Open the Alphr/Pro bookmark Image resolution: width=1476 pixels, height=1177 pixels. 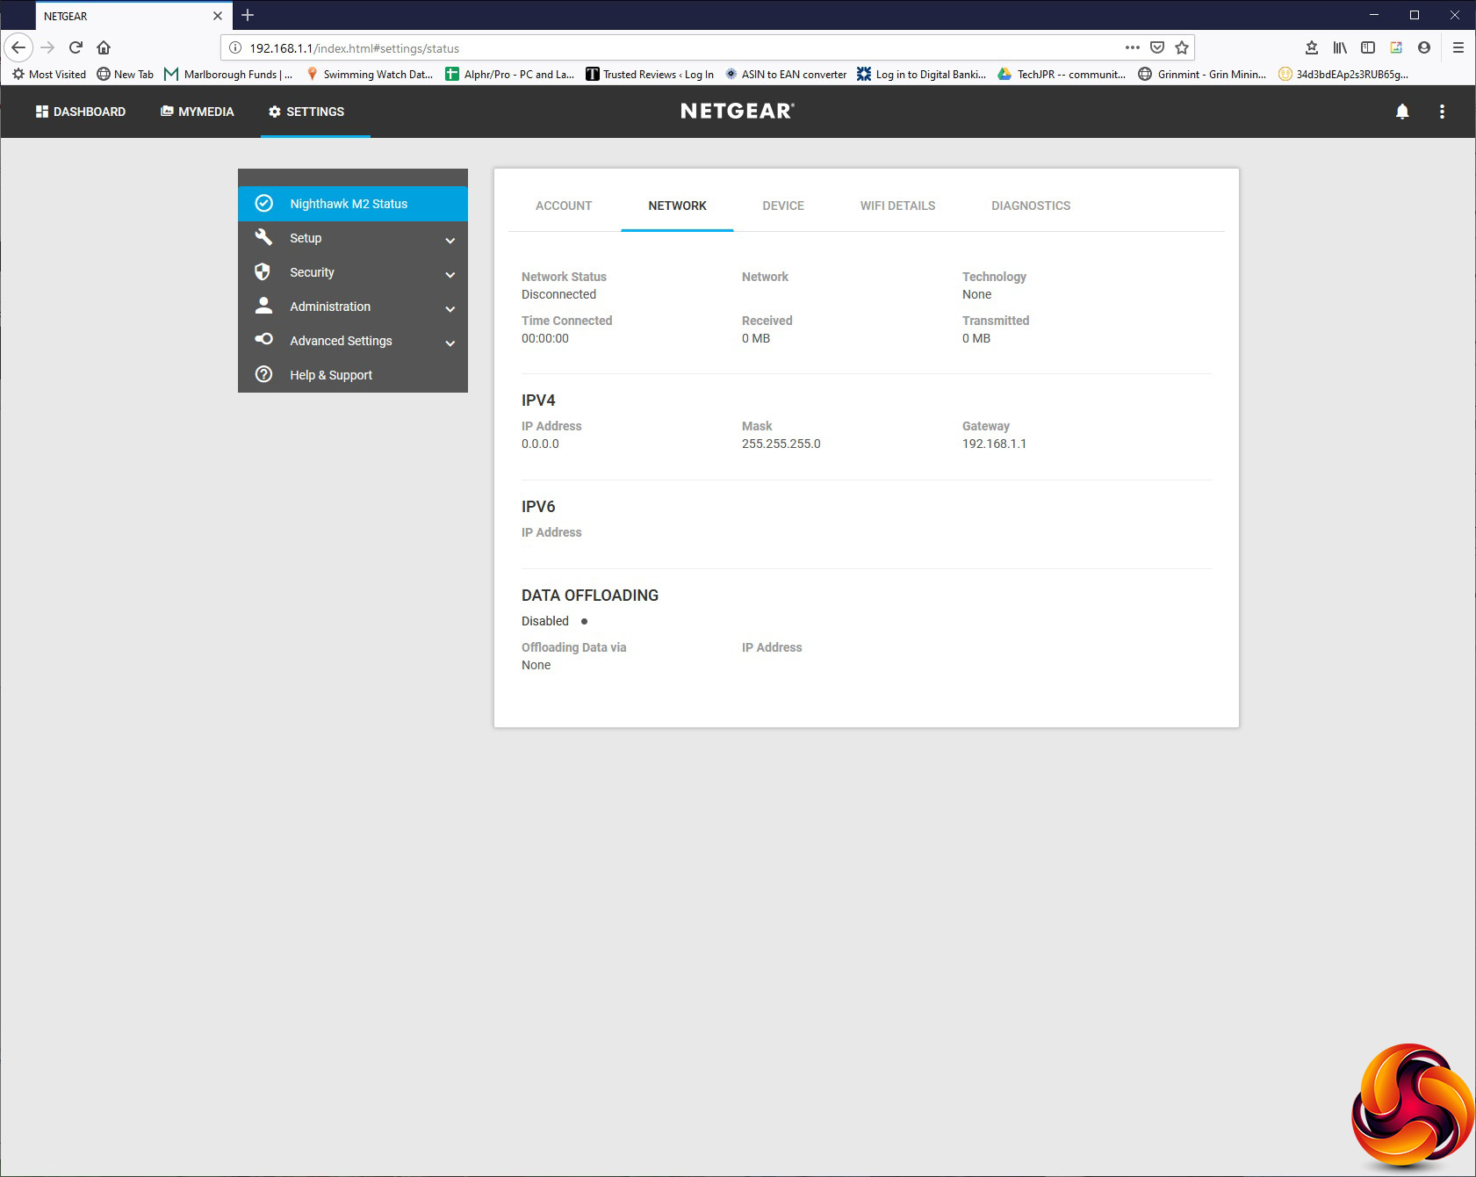(x=509, y=74)
